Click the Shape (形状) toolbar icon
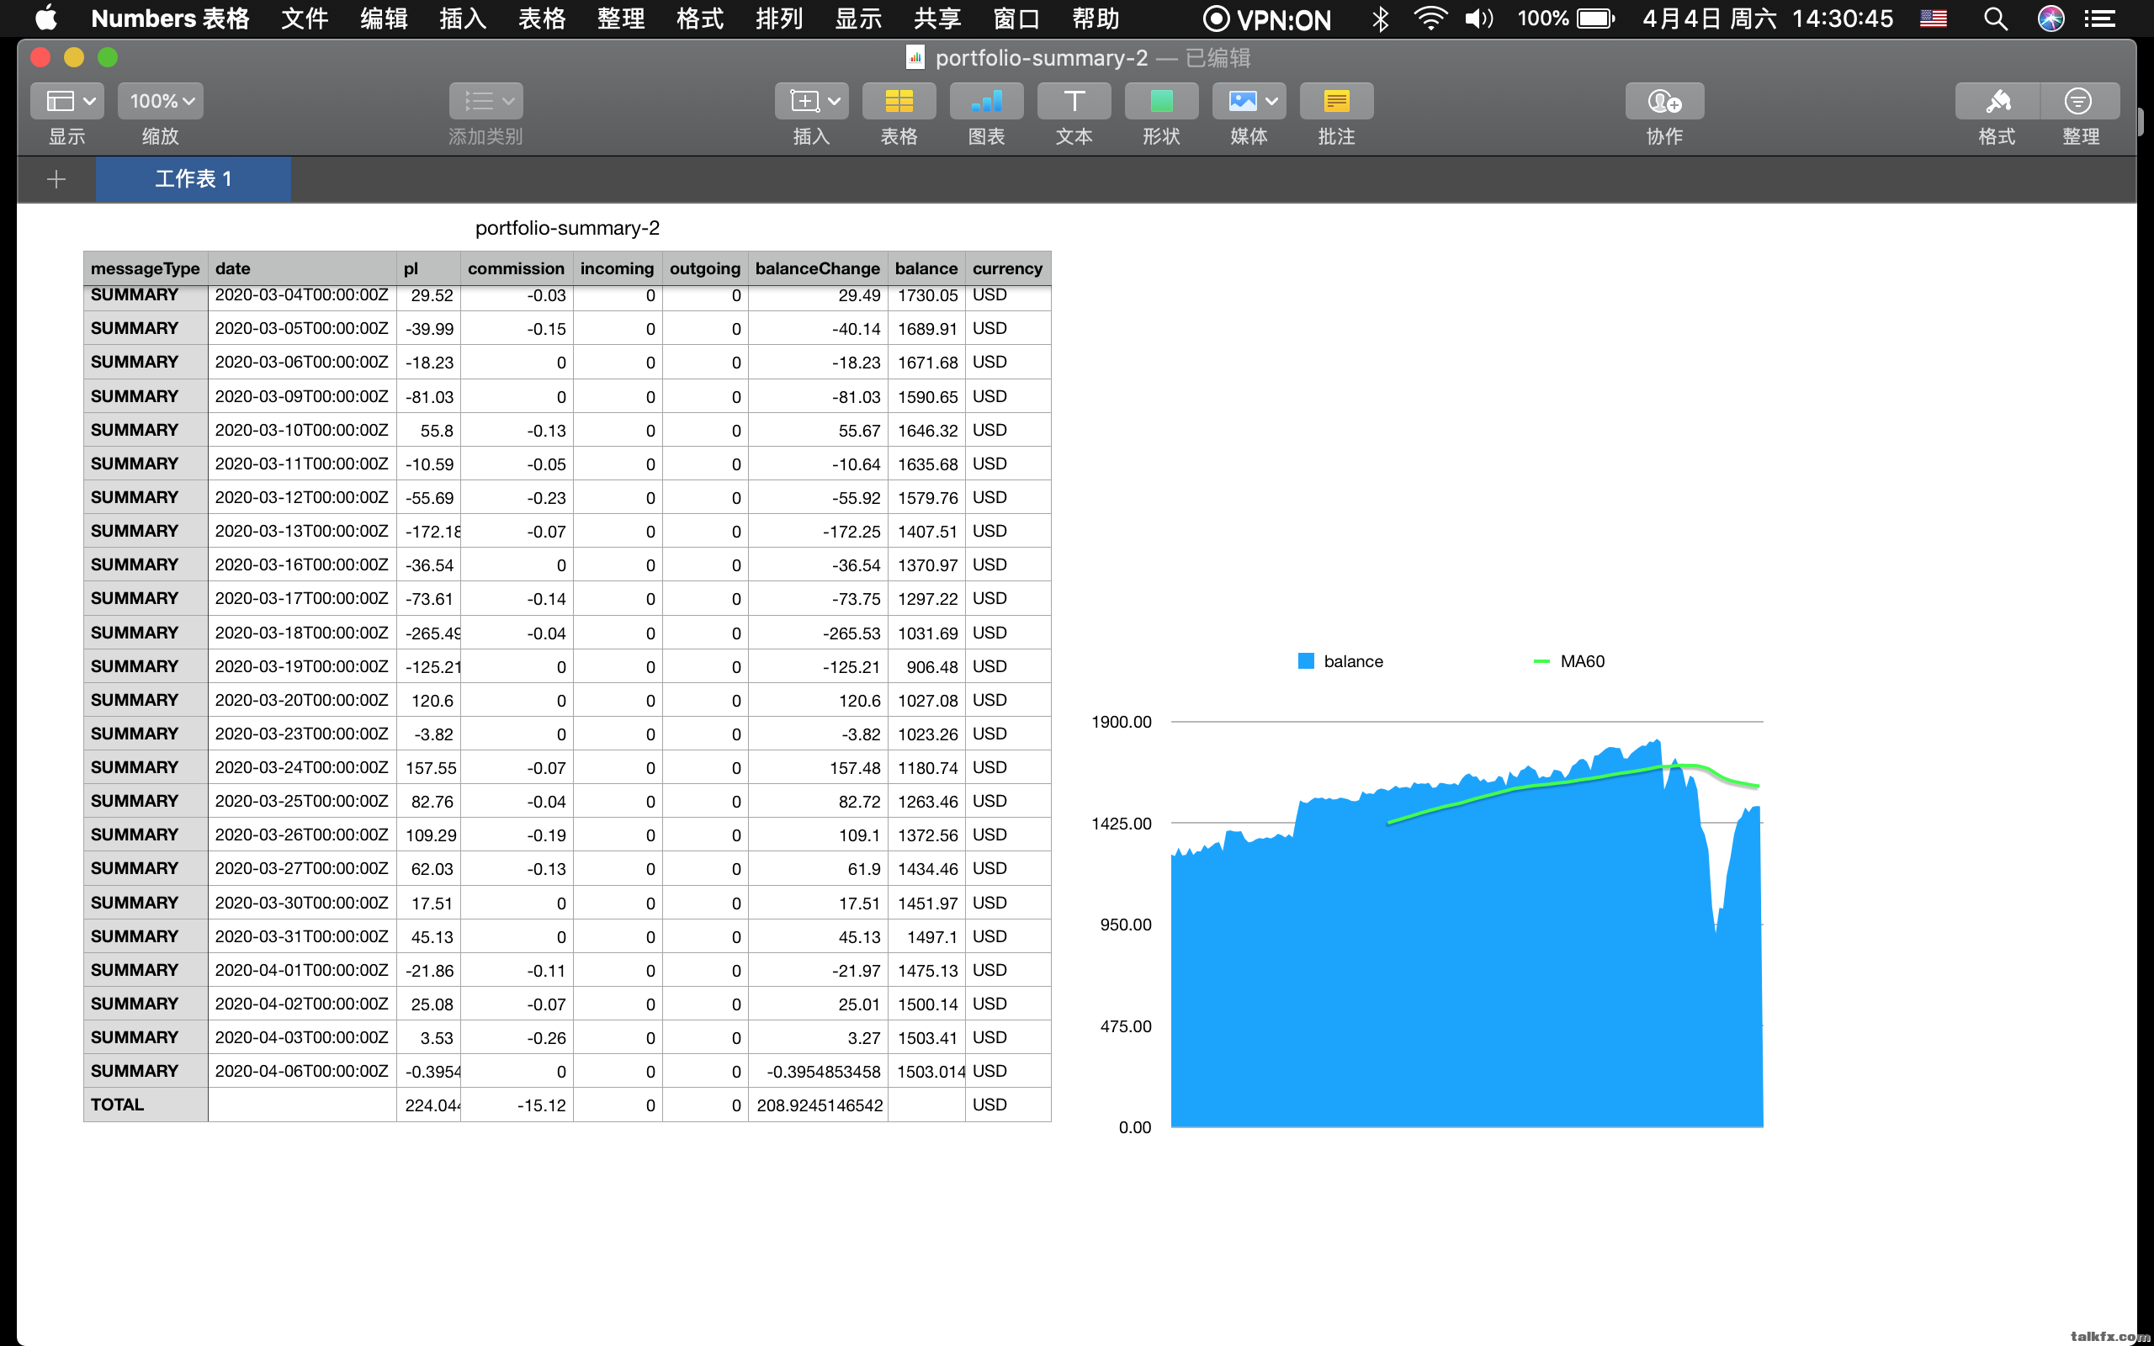The width and height of the screenshot is (2154, 1346). click(x=1160, y=101)
